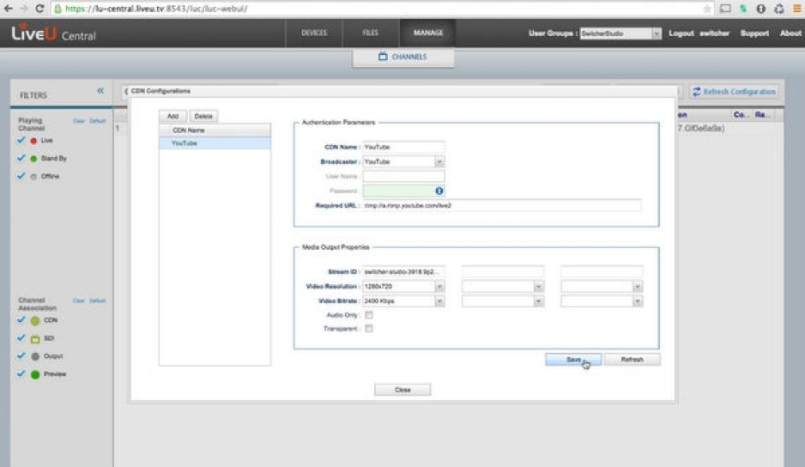Reset Channel Association filters to Default

98,301
